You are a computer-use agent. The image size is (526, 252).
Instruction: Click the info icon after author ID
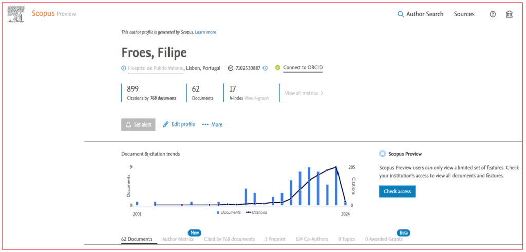point(265,68)
